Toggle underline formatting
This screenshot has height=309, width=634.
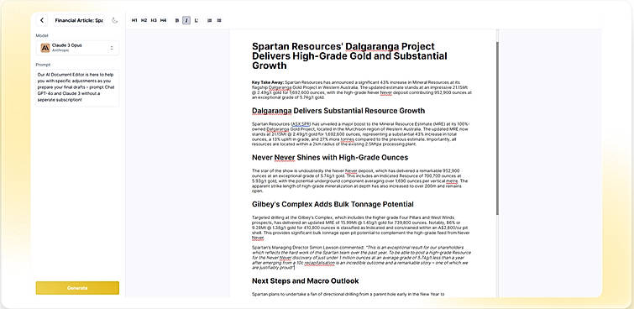pos(196,20)
